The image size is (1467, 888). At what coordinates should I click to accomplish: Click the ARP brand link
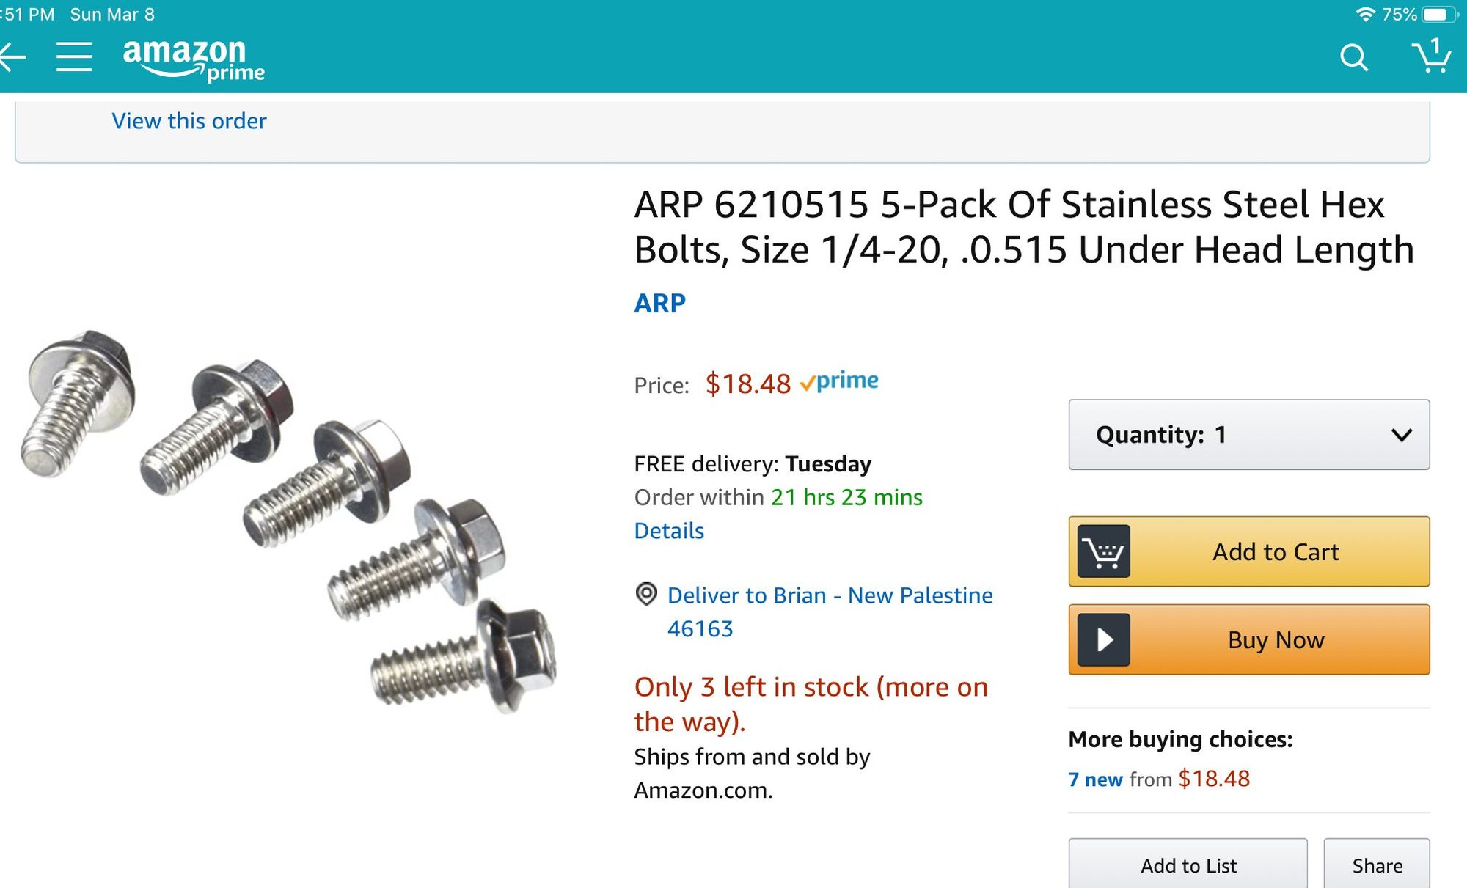click(658, 303)
